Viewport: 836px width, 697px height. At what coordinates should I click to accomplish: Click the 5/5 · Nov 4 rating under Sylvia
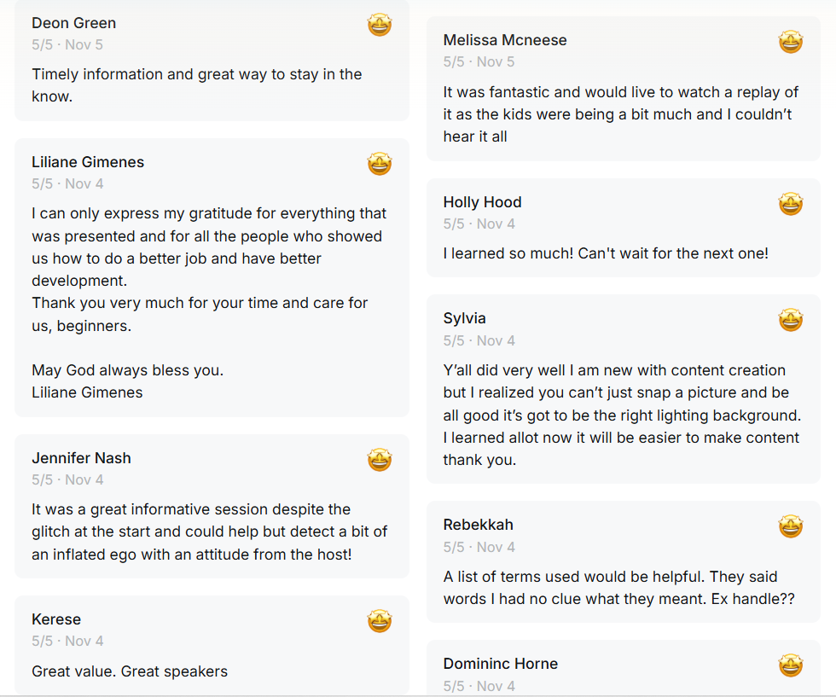pos(479,340)
